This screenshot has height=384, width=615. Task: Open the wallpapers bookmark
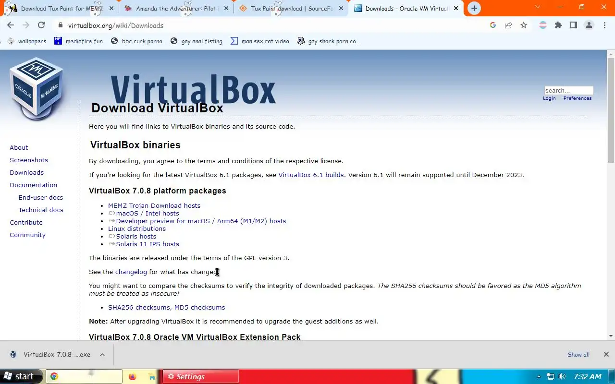click(27, 41)
